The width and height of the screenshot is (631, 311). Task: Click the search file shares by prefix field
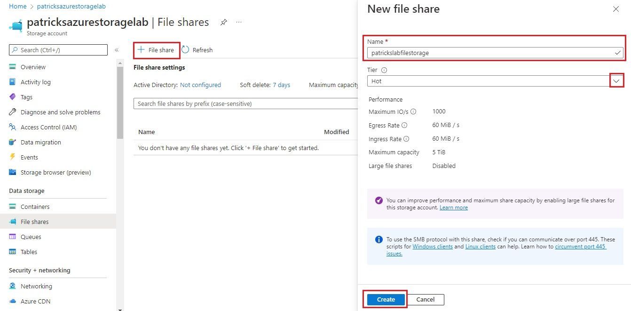tap(246, 104)
